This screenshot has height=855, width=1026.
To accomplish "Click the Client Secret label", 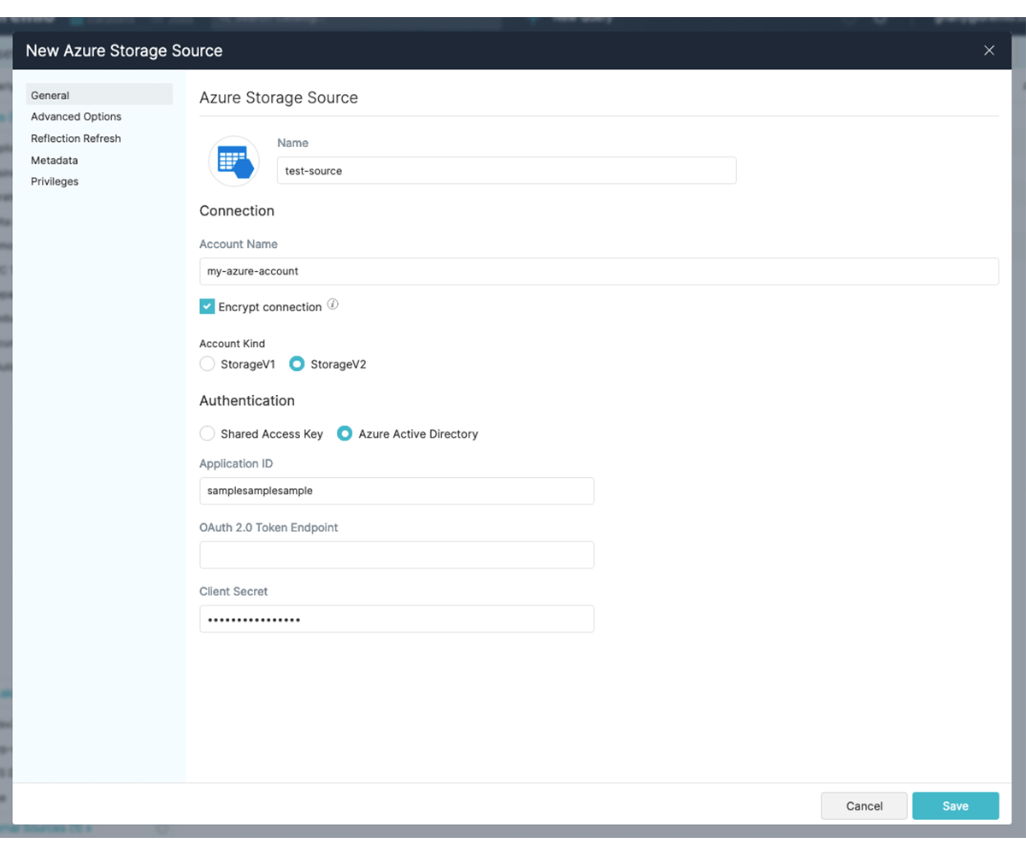I will point(233,592).
